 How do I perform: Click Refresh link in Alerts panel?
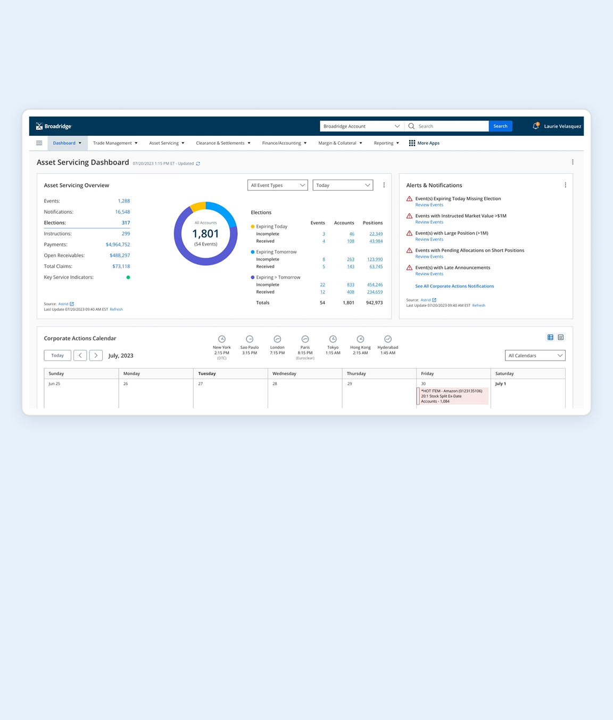click(x=478, y=306)
